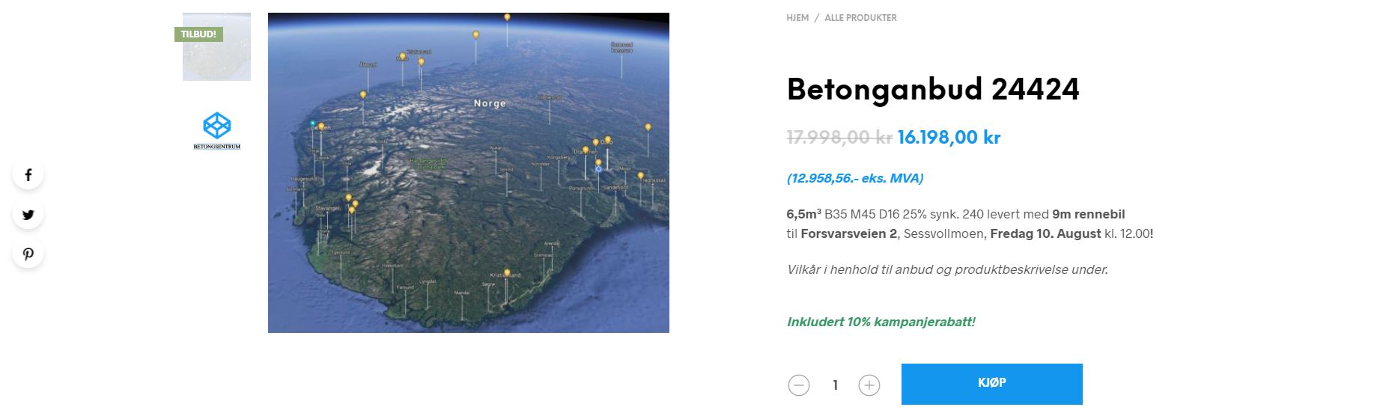The image size is (1374, 413).
Task: Click the green 10% kampanjerabatt text
Action: [881, 322]
